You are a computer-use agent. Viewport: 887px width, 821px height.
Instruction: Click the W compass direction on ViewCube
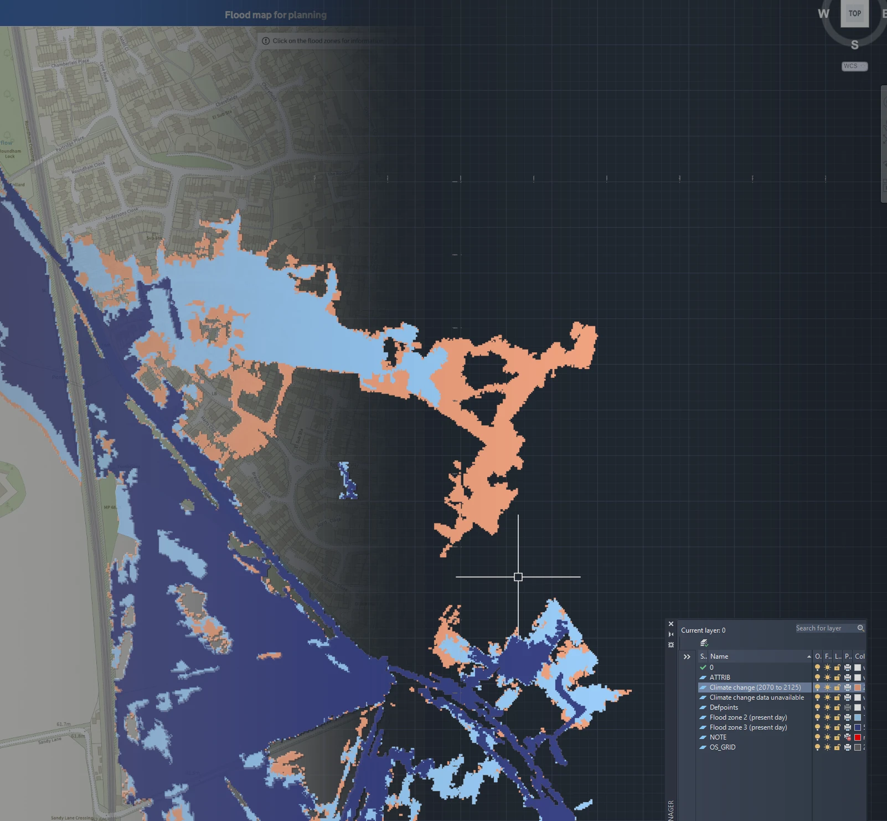pos(824,13)
